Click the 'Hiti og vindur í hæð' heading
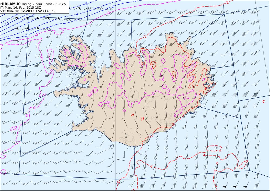Viewport: 270px width, 191px height. [x=37, y=4]
